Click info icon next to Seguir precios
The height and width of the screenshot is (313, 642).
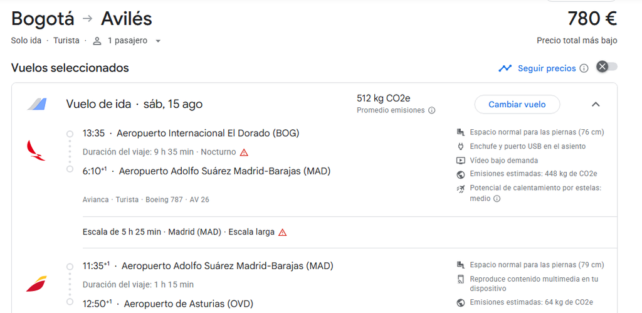(x=584, y=68)
